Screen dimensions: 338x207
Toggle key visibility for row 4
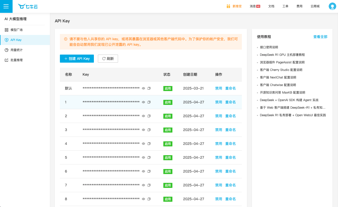click(x=143, y=144)
